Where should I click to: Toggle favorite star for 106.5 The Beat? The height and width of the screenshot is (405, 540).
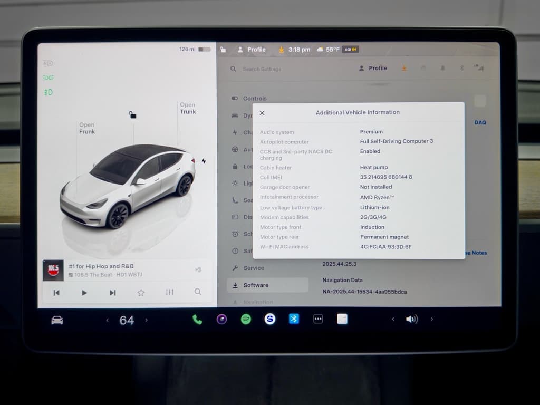point(141,292)
